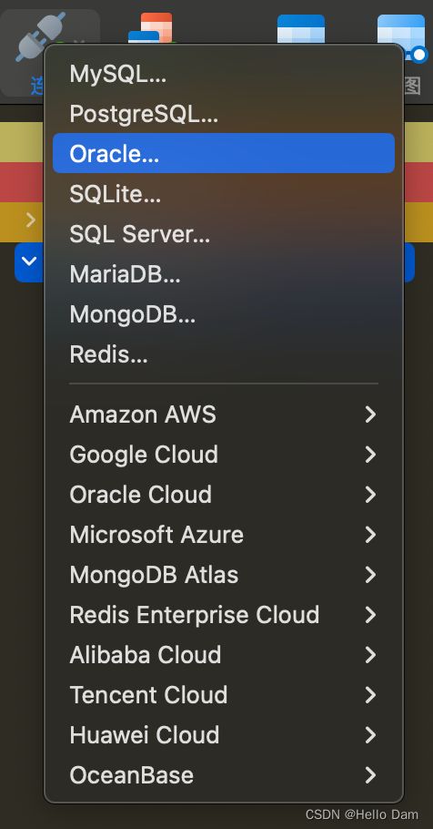Expand Google Cloud submenu arrow

[371, 455]
